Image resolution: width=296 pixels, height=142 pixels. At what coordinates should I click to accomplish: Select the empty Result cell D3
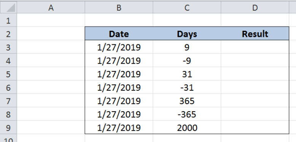tap(255, 47)
